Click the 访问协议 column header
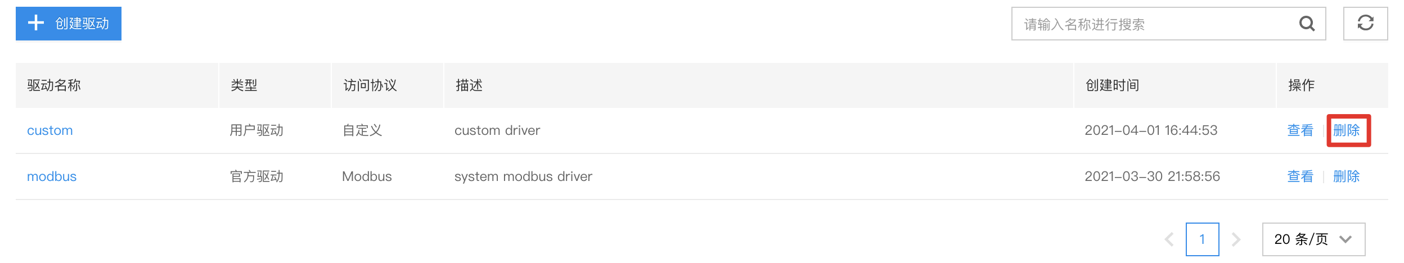 click(x=370, y=85)
